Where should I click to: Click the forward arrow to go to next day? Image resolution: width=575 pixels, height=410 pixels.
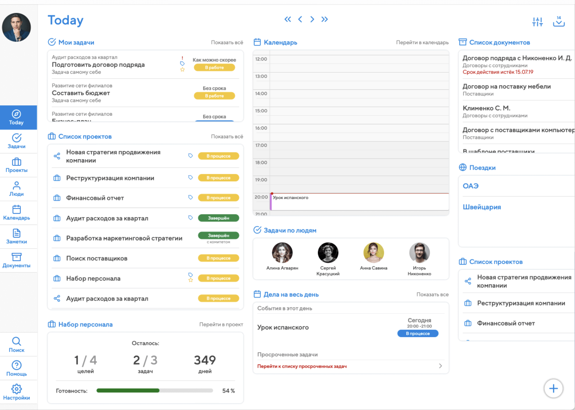(312, 19)
